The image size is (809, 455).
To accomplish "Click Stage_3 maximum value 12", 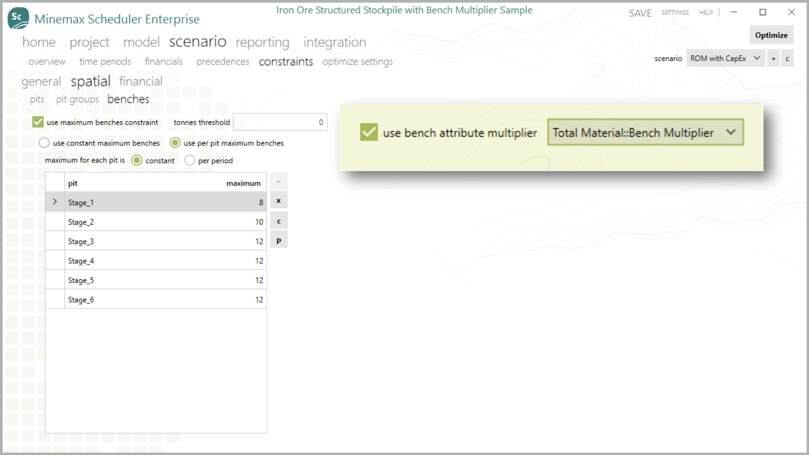I will [259, 241].
